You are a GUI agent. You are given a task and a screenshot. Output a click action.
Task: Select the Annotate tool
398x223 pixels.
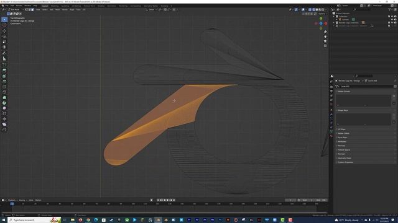click(4, 53)
